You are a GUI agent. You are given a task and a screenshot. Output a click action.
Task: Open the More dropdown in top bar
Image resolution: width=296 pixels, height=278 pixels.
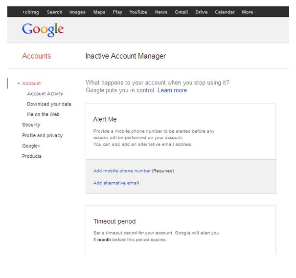249,12
